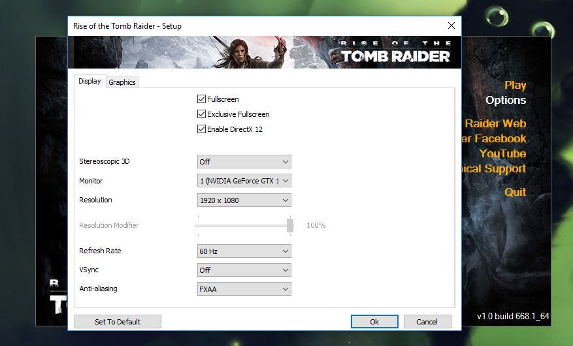Image resolution: width=573 pixels, height=346 pixels.
Task: Open the Refresh Rate 60 Hz dropdown
Action: tap(244, 251)
